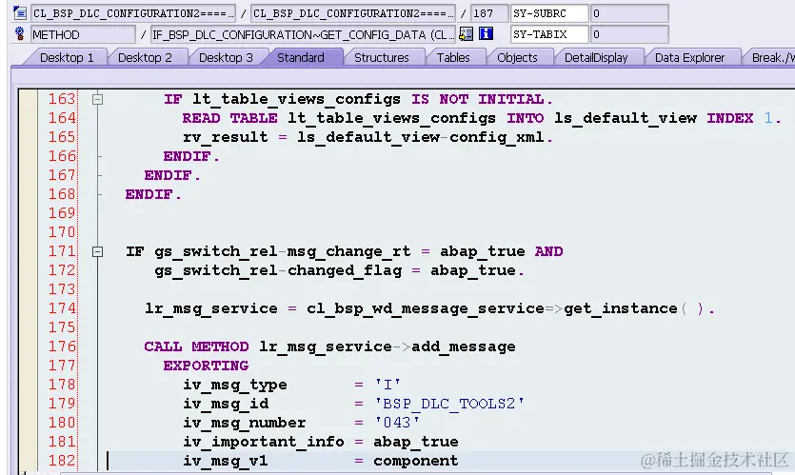
Task: Click iv_important_info on line 181
Action: 263,442
